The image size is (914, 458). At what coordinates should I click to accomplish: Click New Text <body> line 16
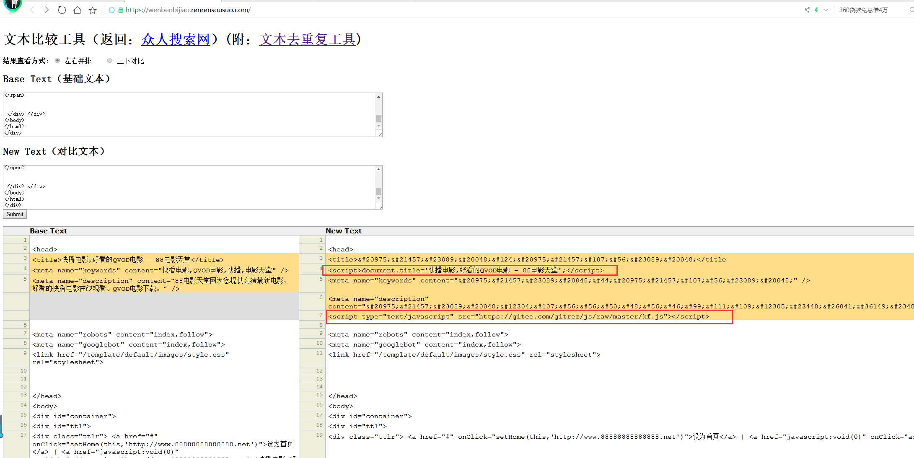tap(341, 406)
